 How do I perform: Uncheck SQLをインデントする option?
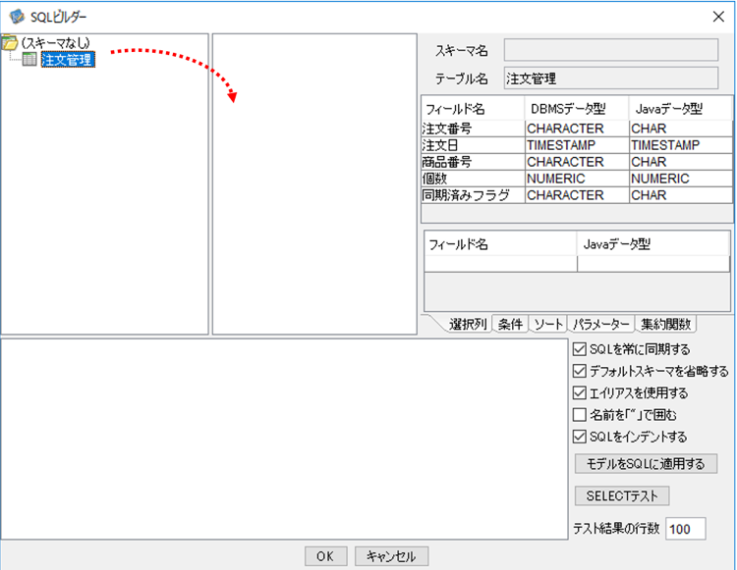pos(579,437)
